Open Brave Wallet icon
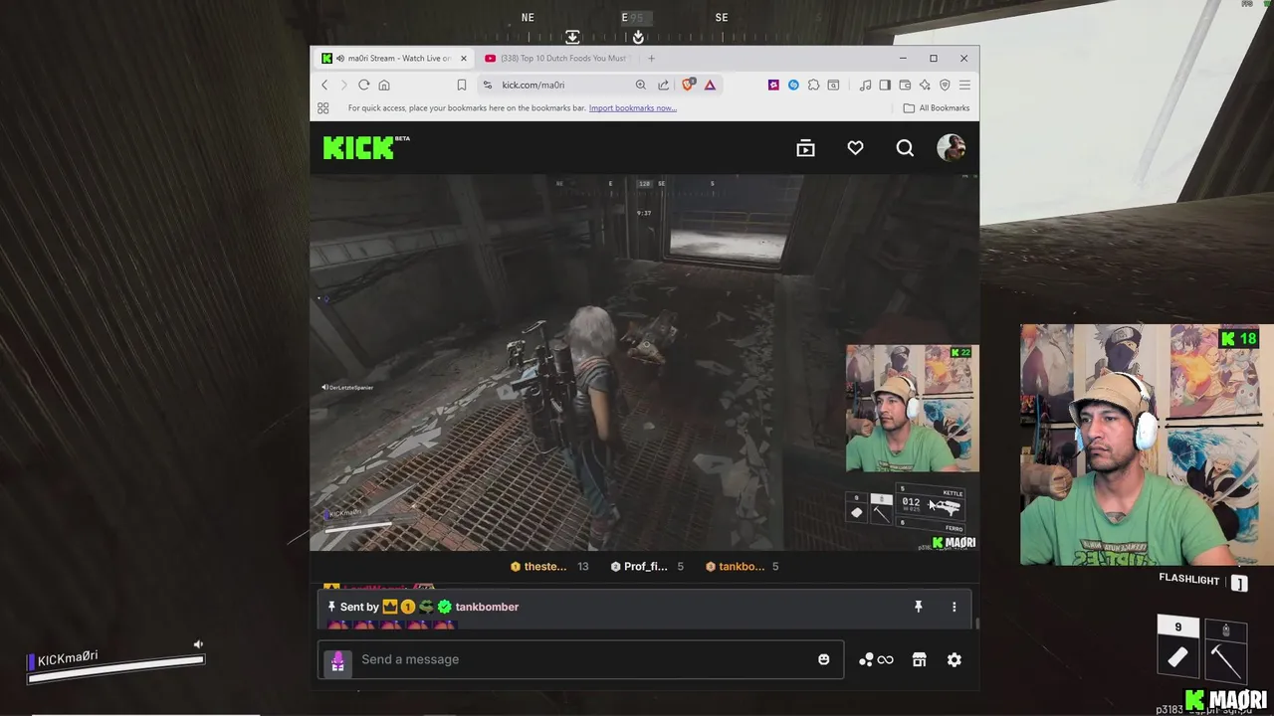 tap(905, 86)
